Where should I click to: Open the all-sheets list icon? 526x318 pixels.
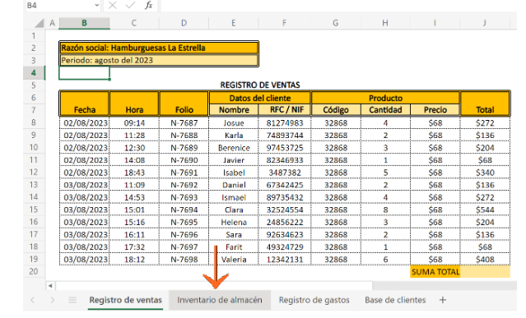pos(72,300)
